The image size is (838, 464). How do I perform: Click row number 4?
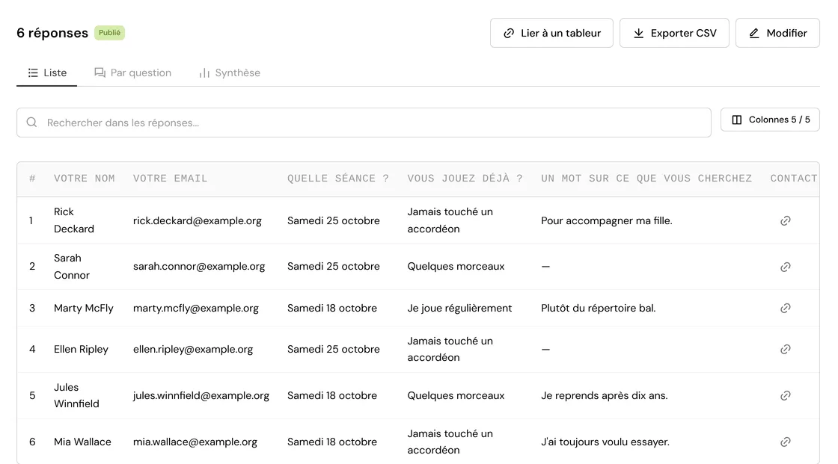pyautogui.click(x=32, y=349)
